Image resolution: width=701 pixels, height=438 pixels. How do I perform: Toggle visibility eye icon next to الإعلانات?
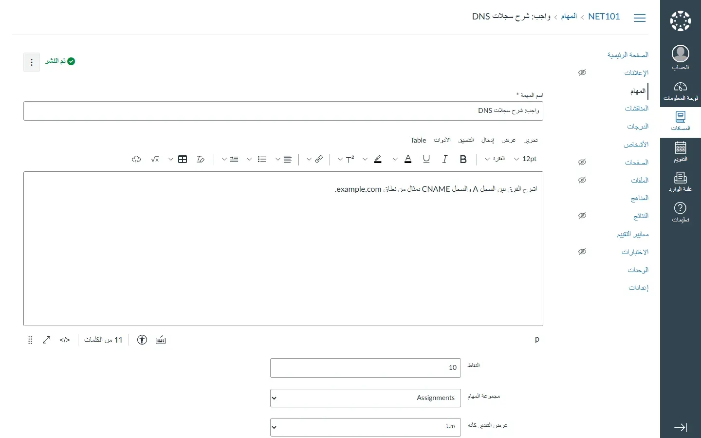pyautogui.click(x=582, y=73)
